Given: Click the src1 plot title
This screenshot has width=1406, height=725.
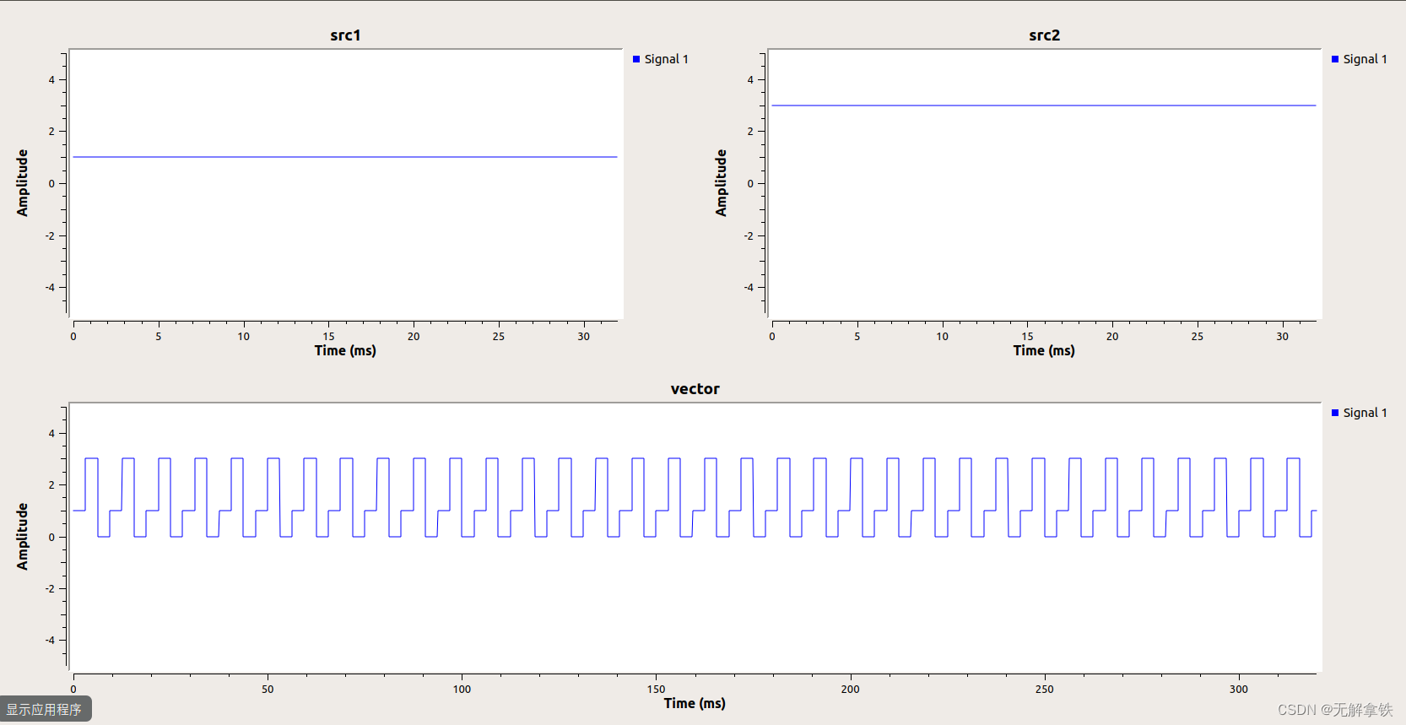Looking at the screenshot, I should tap(345, 35).
